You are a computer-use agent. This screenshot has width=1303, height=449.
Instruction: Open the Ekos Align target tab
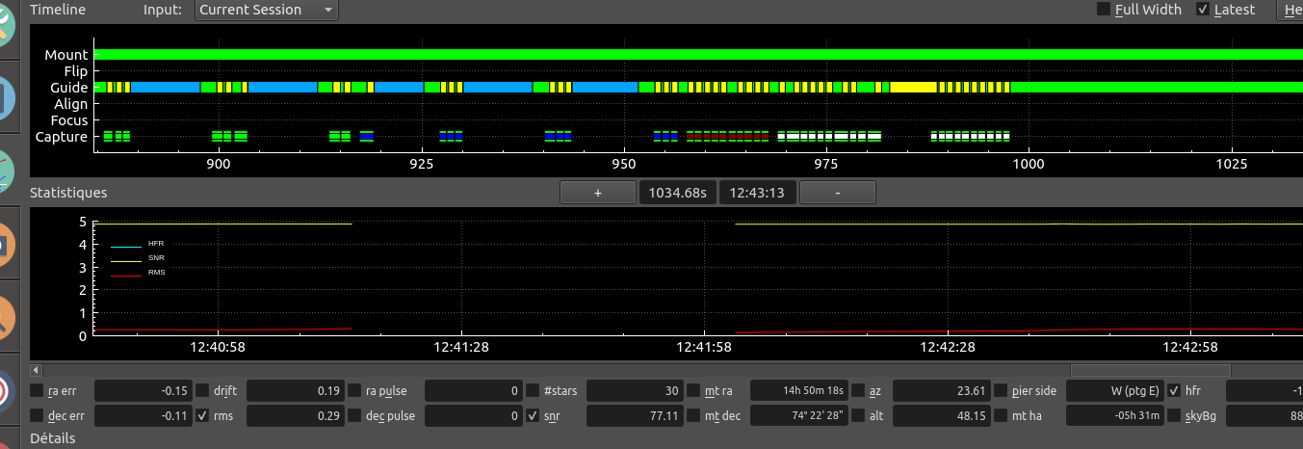coord(5,389)
